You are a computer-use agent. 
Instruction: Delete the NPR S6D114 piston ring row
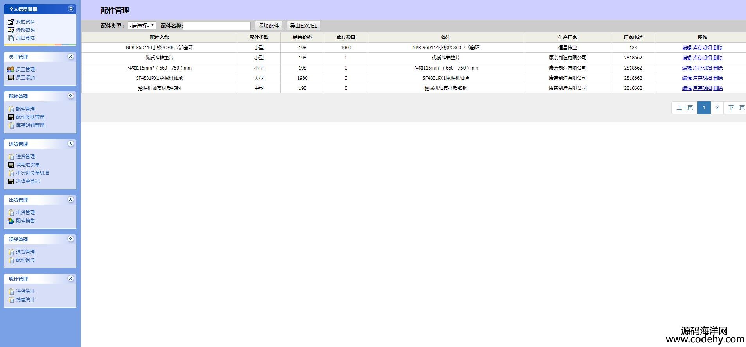coord(718,48)
